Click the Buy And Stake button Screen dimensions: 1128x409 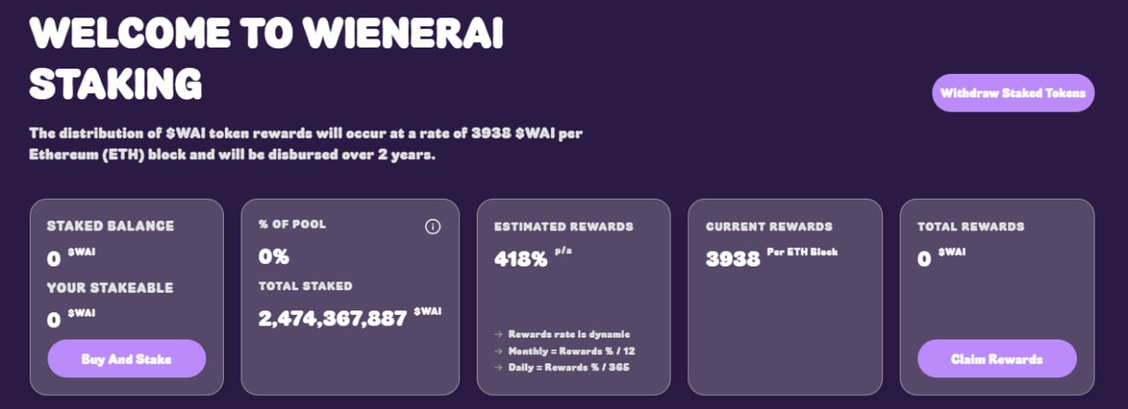(x=126, y=359)
